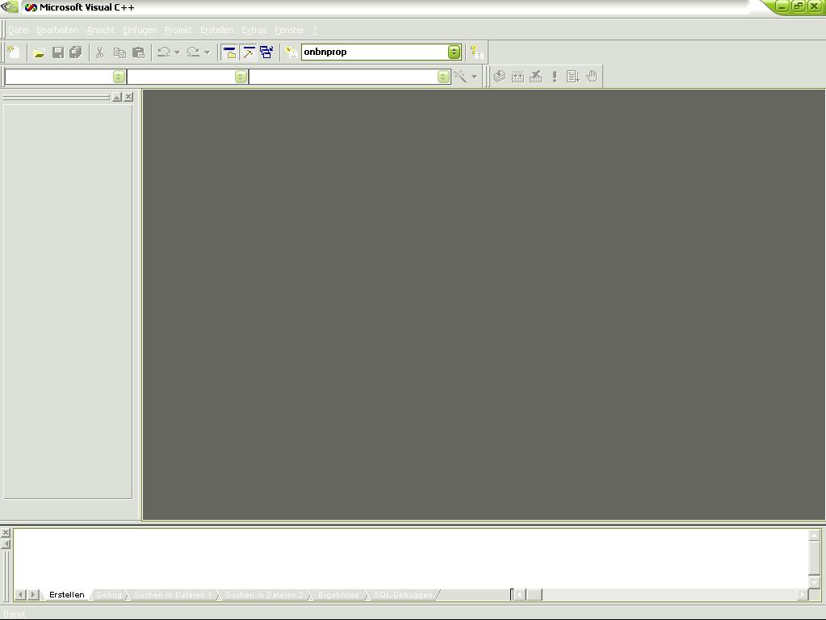Click the WizardBar magic wand icon
Viewport: 826px width, 620px height.
click(x=460, y=77)
